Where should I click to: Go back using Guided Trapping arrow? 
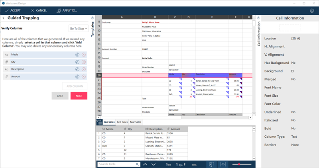(4, 18)
